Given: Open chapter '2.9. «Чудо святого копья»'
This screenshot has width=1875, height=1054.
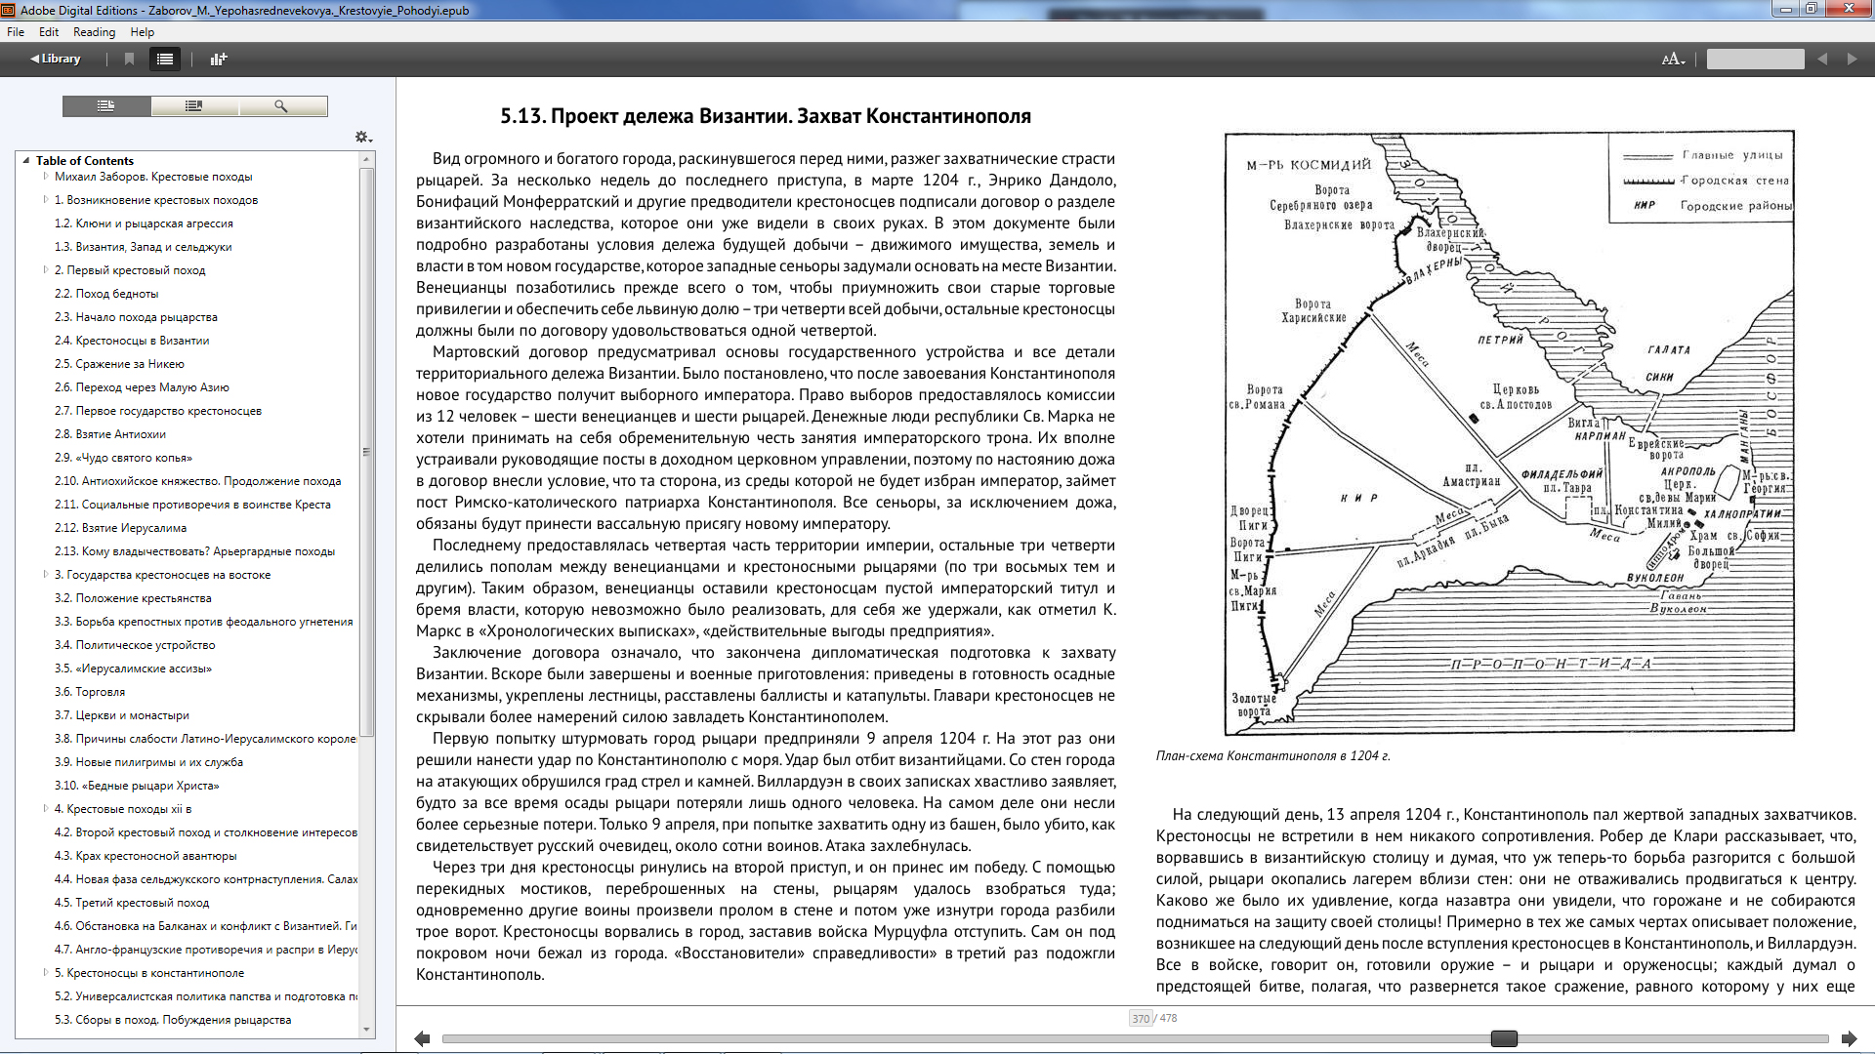Looking at the screenshot, I should [123, 458].
